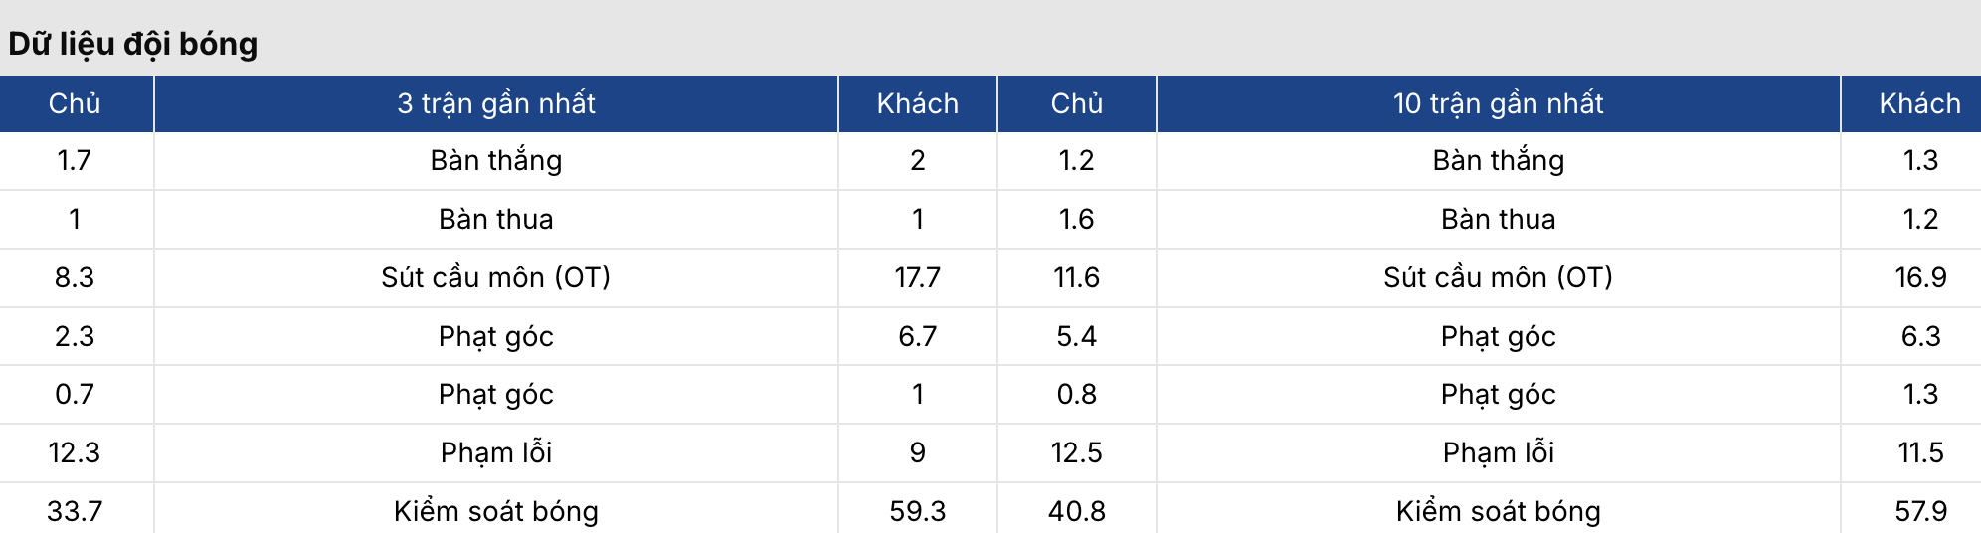
Task: Select the away possession value 57.9
Action: coord(1919,511)
